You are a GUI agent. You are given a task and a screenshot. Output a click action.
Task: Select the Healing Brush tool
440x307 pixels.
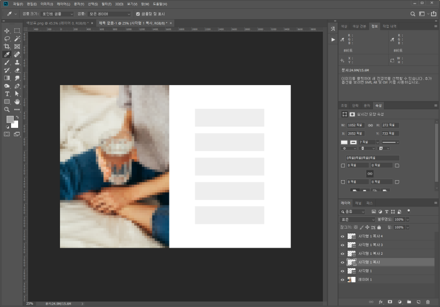coord(17,54)
